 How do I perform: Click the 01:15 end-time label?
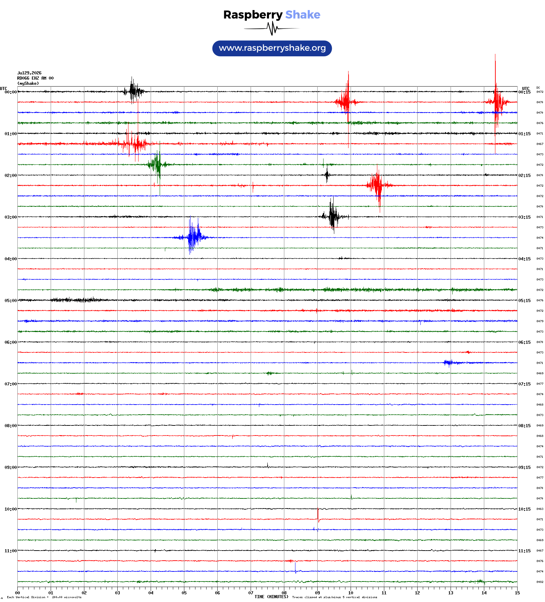point(525,134)
